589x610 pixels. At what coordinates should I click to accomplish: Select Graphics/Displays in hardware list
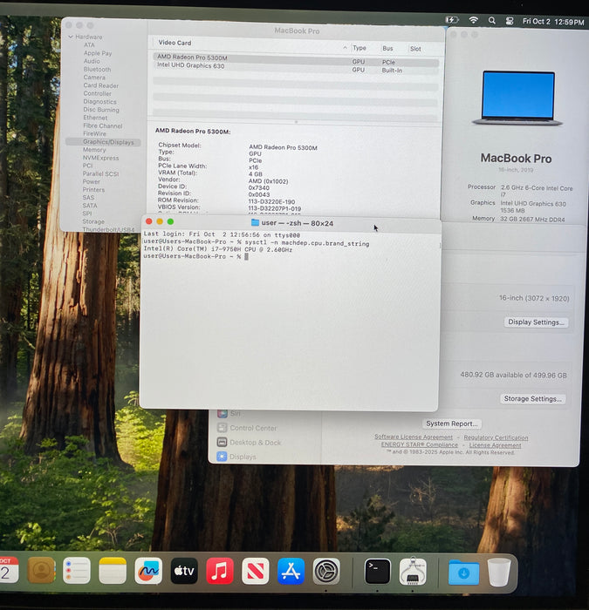coord(103,142)
